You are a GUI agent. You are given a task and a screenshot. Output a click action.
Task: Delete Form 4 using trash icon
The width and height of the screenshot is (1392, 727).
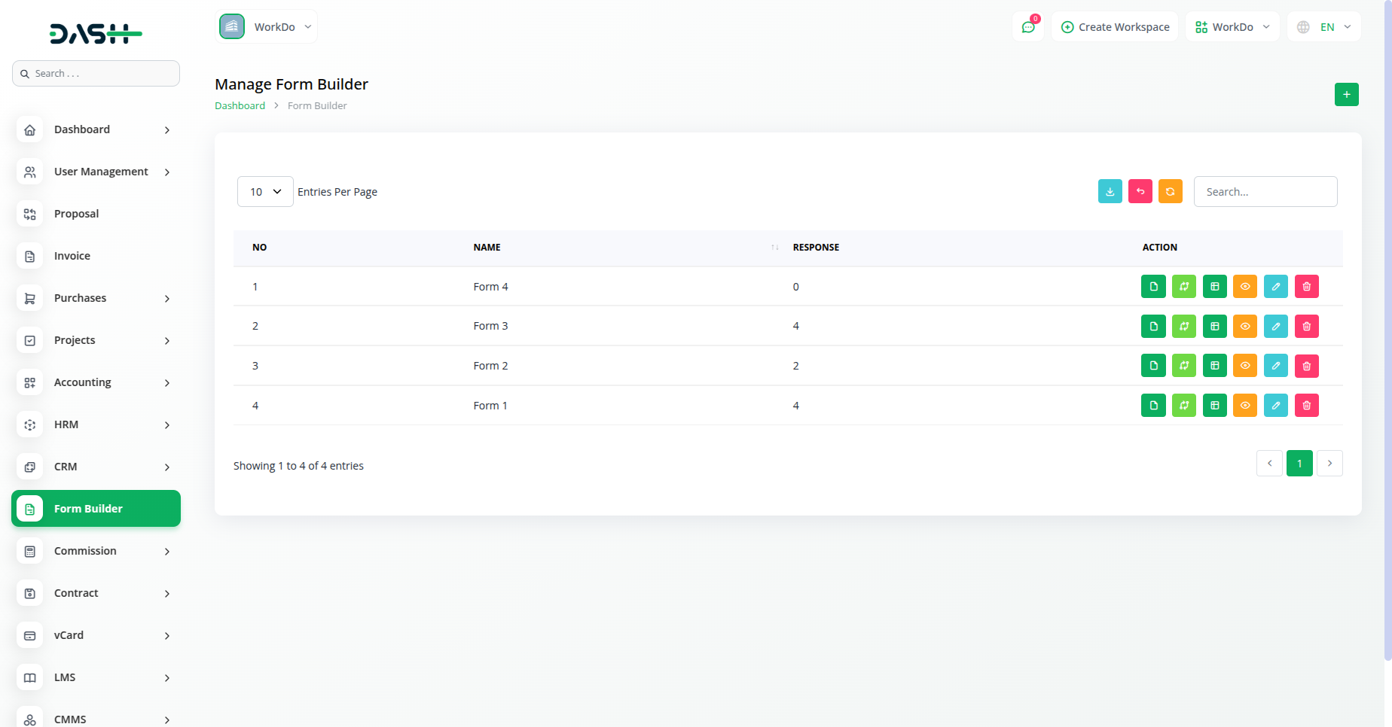coord(1306,287)
